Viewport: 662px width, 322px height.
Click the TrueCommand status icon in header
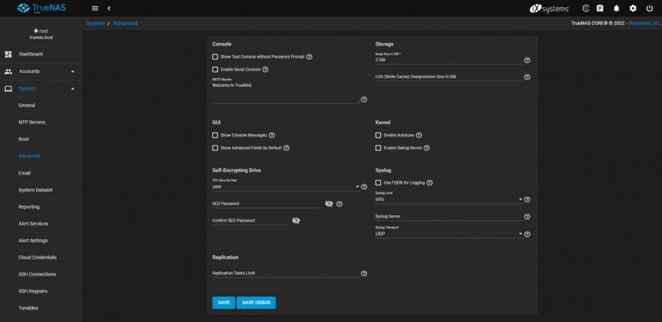point(585,8)
